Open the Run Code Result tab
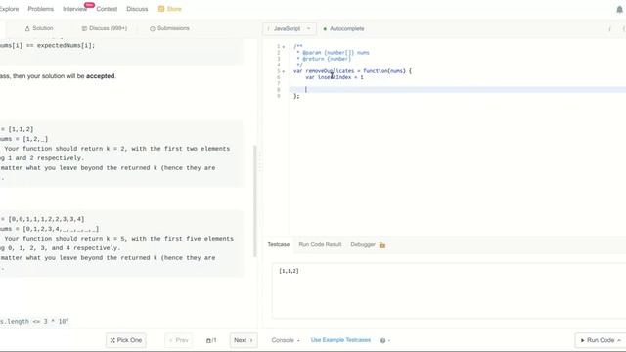Image resolution: width=626 pixels, height=352 pixels. point(320,245)
